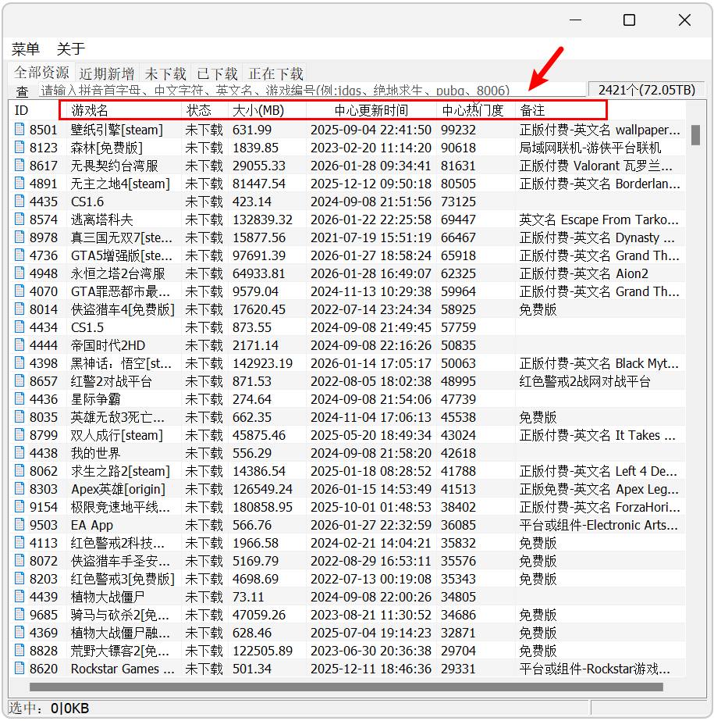The height and width of the screenshot is (721, 714).
Task: Click file icon of row 4113
Action: (20, 543)
